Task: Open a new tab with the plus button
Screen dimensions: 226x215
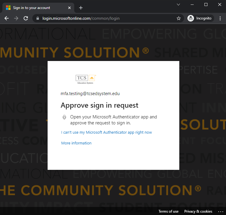Action: (x=81, y=8)
